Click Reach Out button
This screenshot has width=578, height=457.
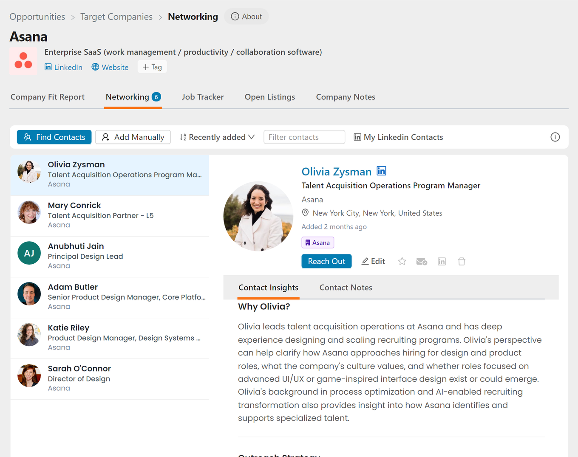click(x=326, y=261)
